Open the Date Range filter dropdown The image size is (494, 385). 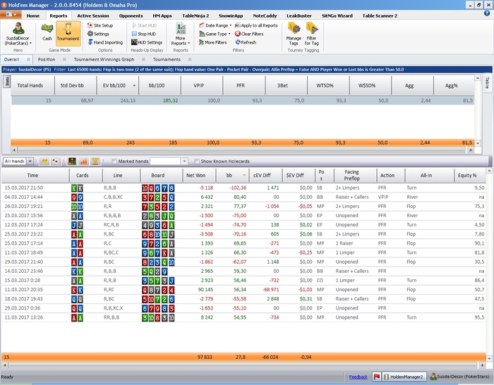[215, 25]
